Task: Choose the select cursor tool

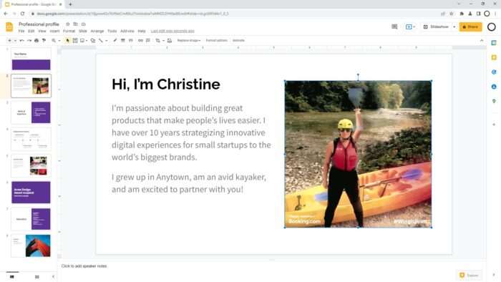Action: 67,41
